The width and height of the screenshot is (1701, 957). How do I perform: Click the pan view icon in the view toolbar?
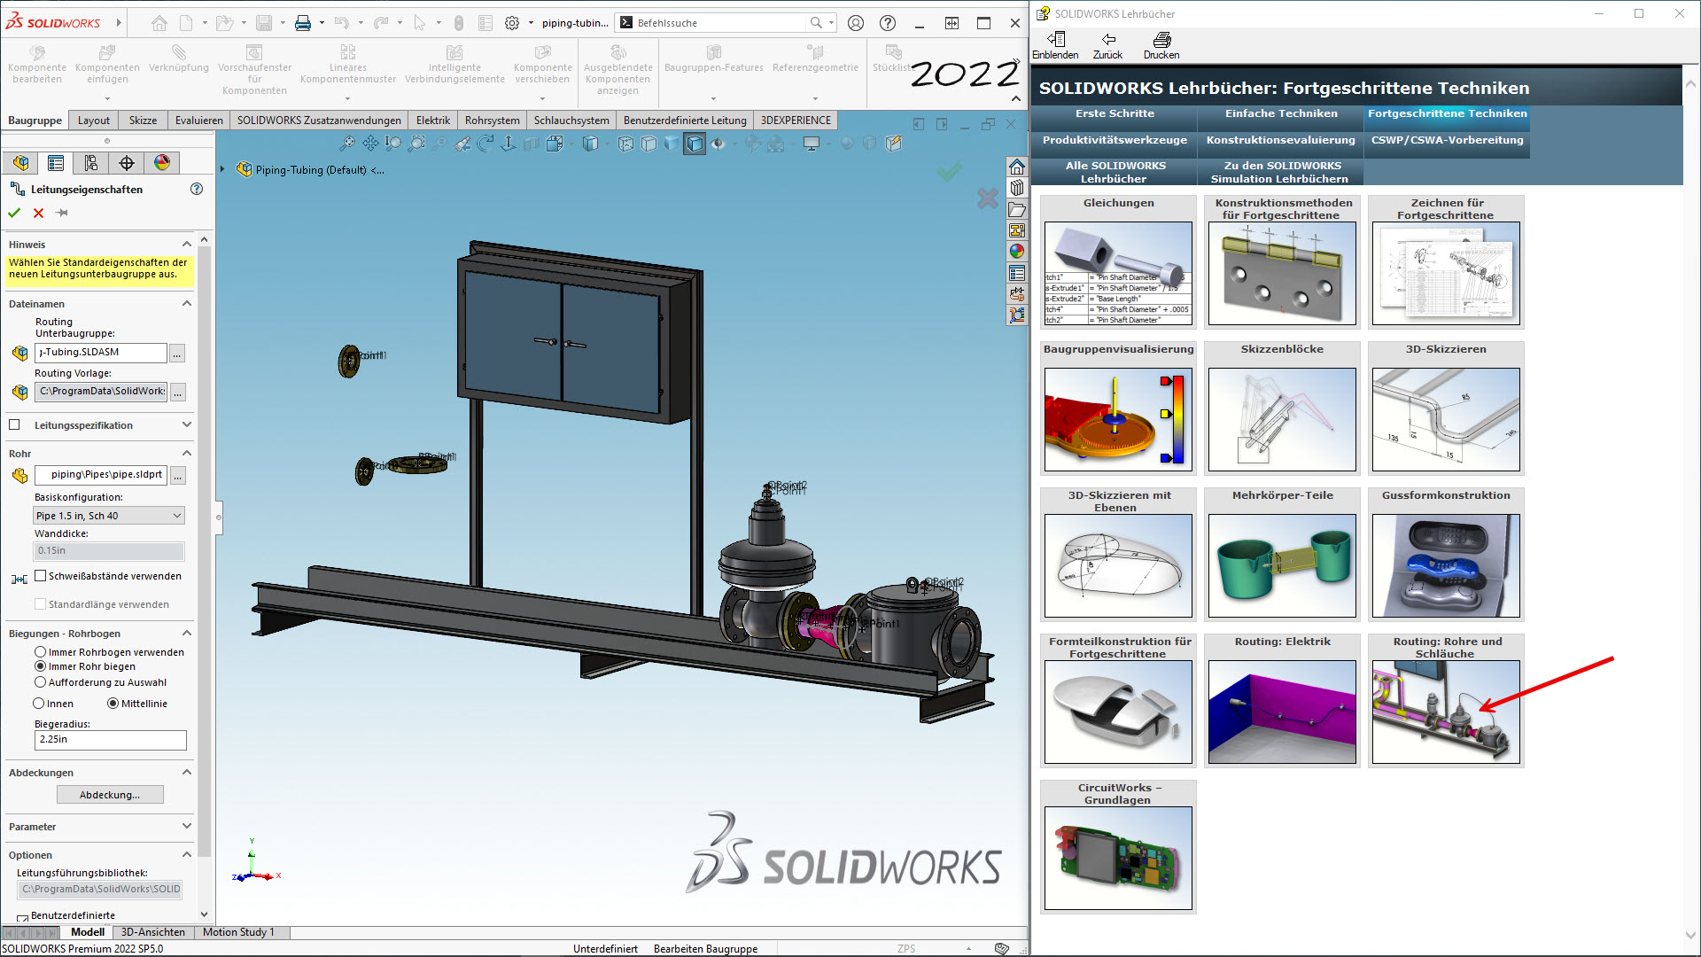370,144
